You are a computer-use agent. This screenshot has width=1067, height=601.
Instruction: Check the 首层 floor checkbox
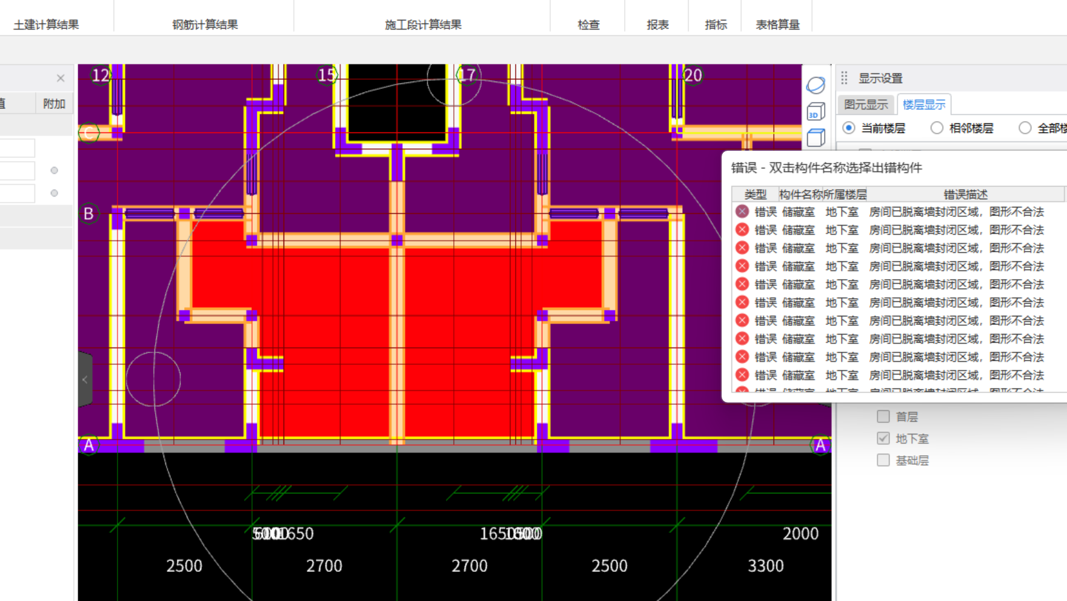click(x=883, y=416)
